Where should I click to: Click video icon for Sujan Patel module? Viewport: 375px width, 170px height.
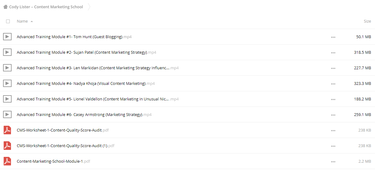(7, 52)
